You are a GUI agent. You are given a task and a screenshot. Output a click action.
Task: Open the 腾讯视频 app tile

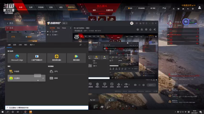coord(76,58)
